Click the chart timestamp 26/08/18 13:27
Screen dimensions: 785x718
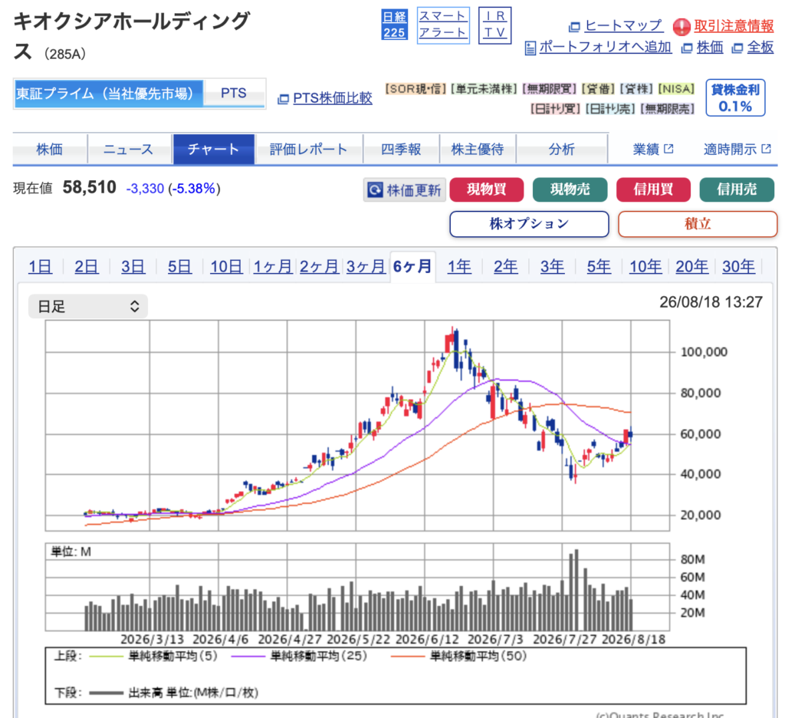point(711,302)
